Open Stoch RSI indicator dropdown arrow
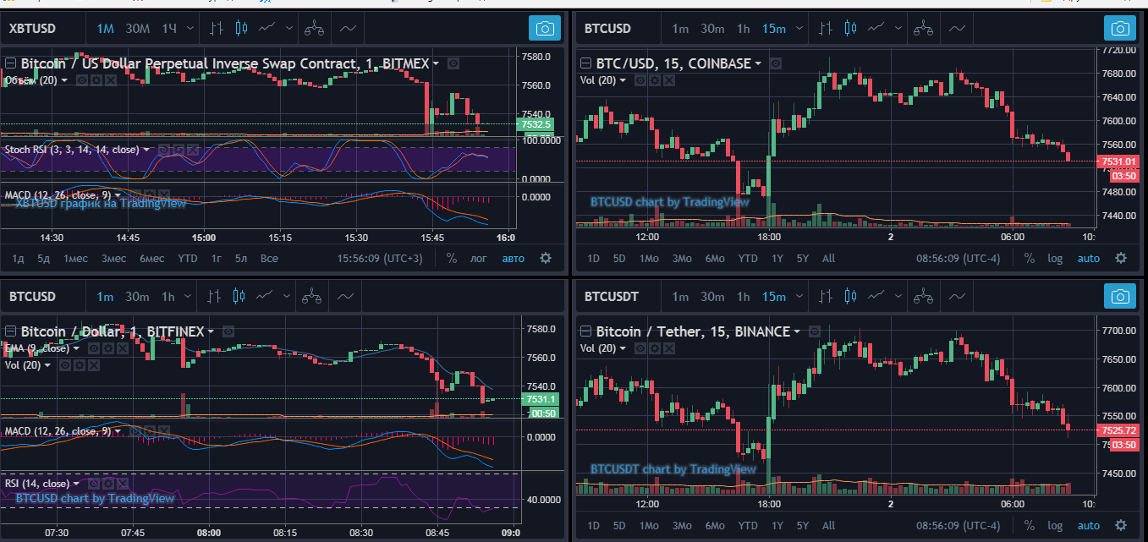The image size is (1148, 542). pyautogui.click(x=146, y=150)
